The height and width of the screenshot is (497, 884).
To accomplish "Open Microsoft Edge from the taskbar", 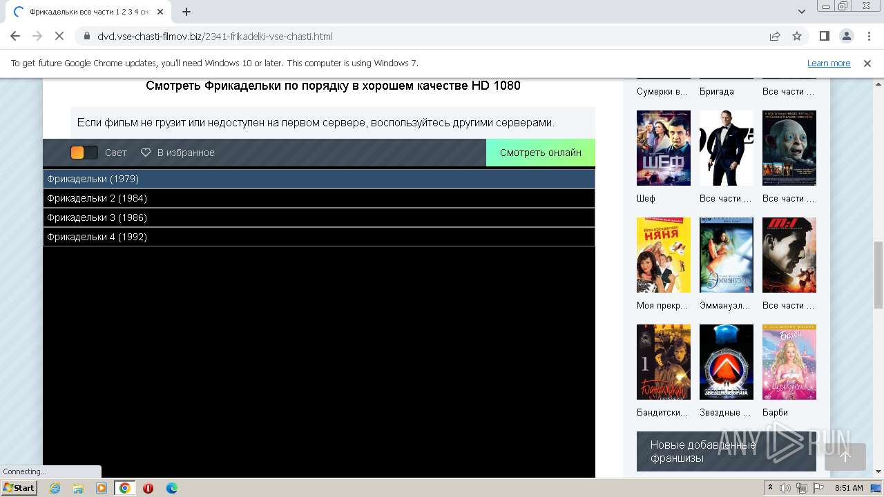I will (171, 488).
